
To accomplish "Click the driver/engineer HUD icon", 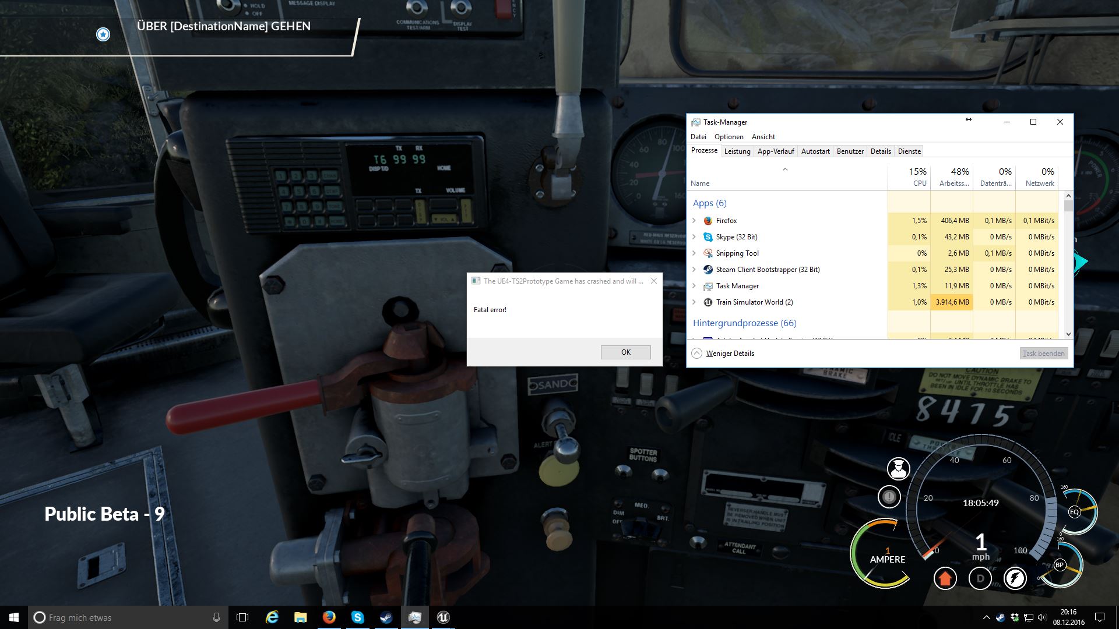I will [898, 468].
